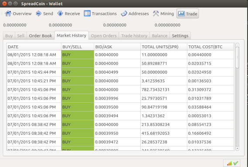The height and width of the screenshot is (167, 248).
Task: Click the scrollbar down arrow
Action: pos(237,149)
